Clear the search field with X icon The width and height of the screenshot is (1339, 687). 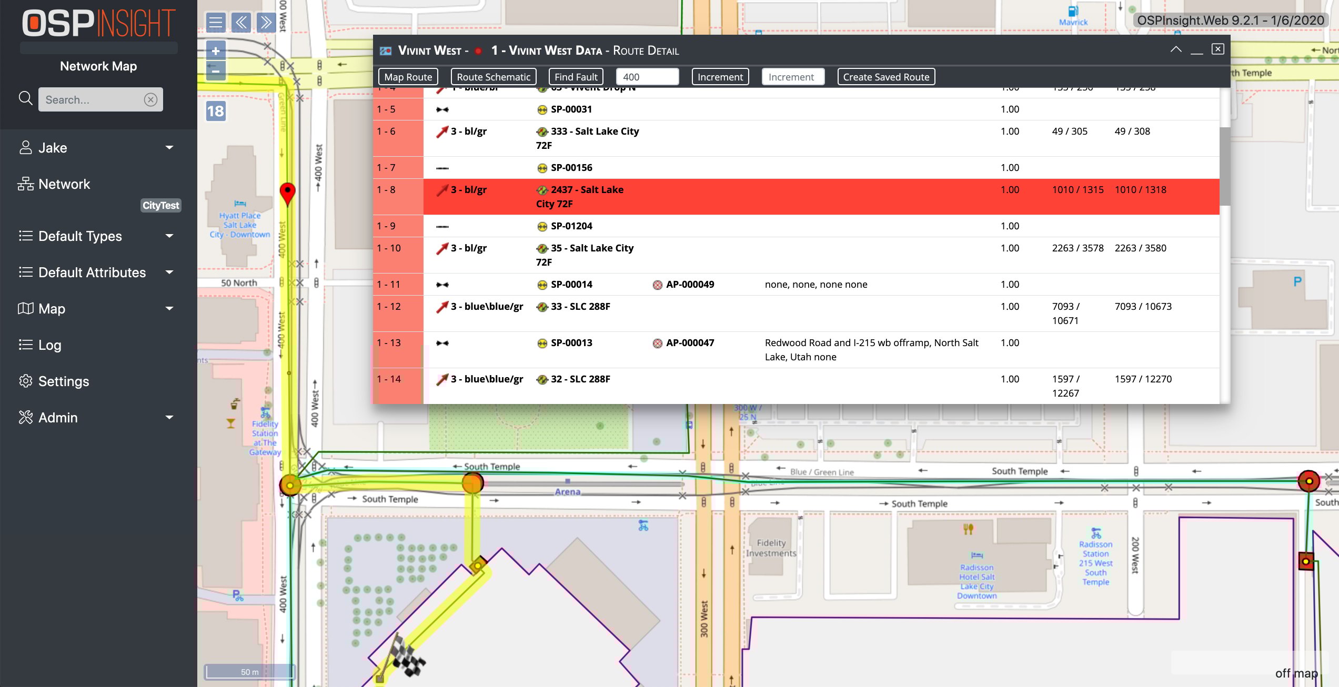tap(150, 99)
